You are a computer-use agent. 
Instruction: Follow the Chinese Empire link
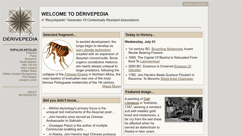point(76,74)
